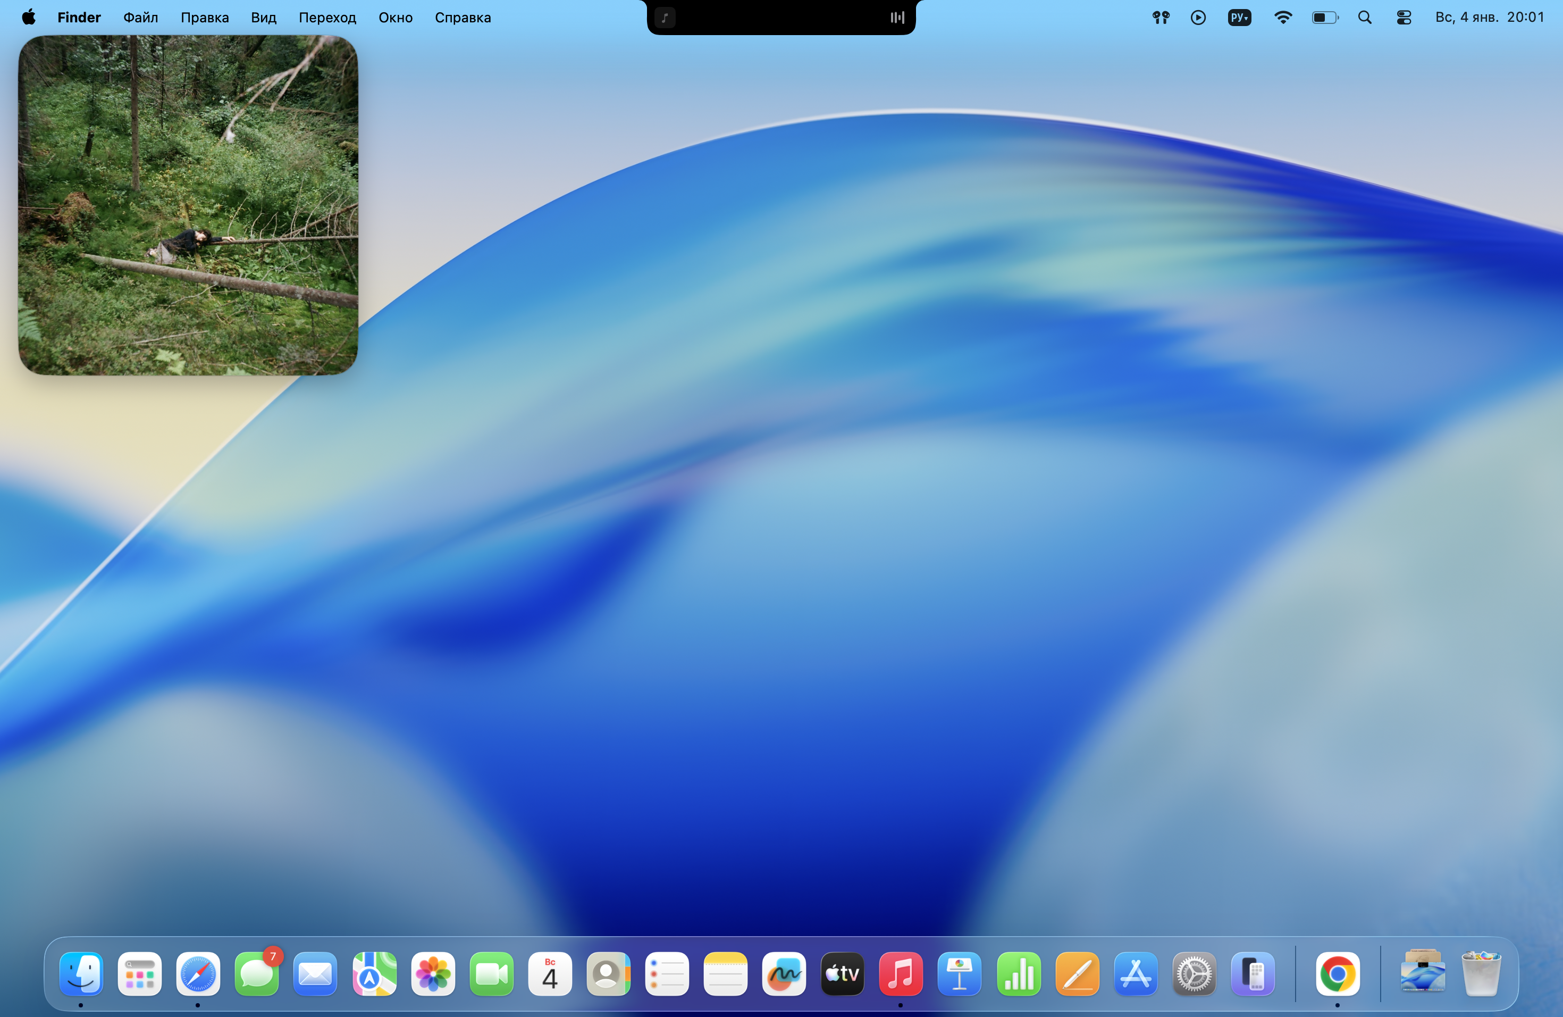Open the Numbers app icon
Screen dimensions: 1563x1017
pos(1018,973)
